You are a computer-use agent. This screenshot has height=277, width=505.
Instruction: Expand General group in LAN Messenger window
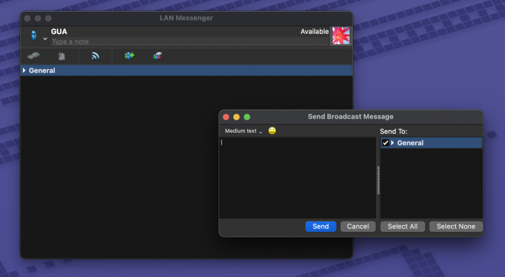[24, 71]
